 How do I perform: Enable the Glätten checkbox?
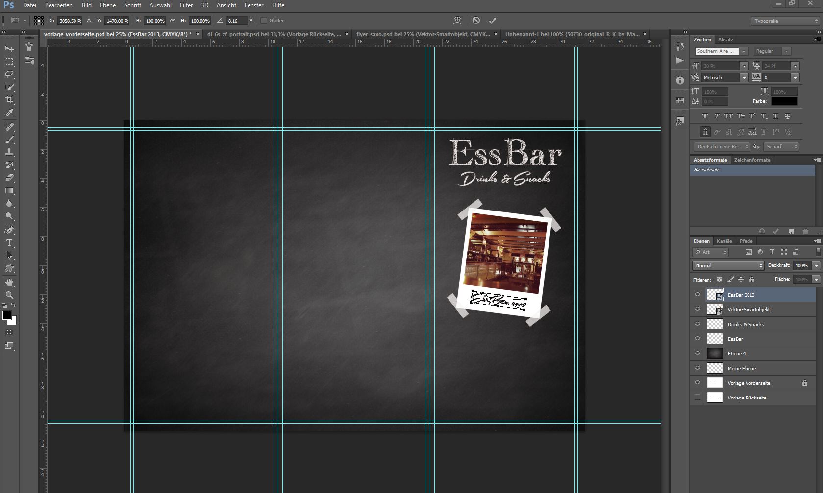pyautogui.click(x=264, y=21)
